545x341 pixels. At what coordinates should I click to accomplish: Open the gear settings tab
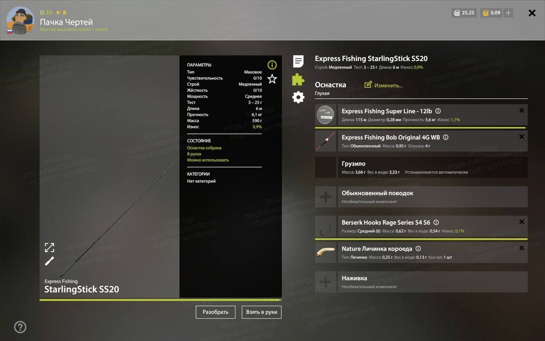coord(298,97)
